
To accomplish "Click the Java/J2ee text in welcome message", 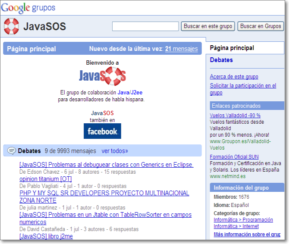I will 130,92.
